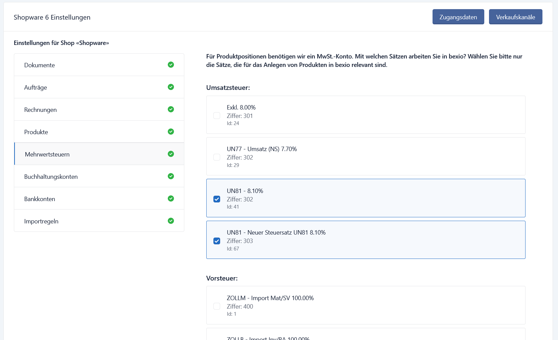Screen dimensions: 558x340
Task: Click green checkmark icon next to Dokumente
Action: [x=171, y=65]
